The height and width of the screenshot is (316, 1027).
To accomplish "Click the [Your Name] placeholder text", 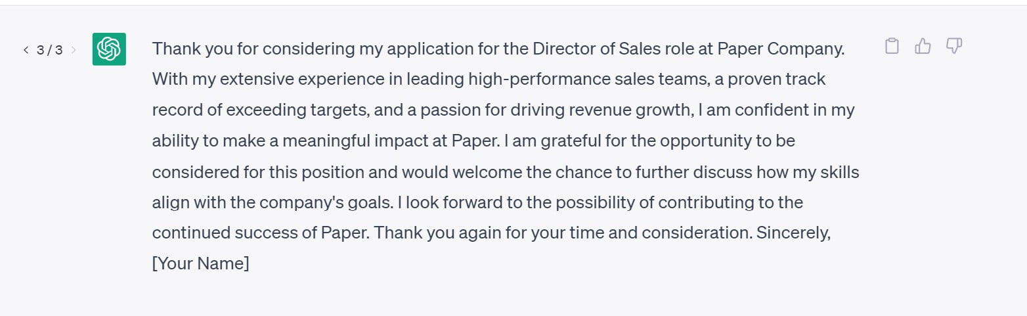I will point(201,264).
